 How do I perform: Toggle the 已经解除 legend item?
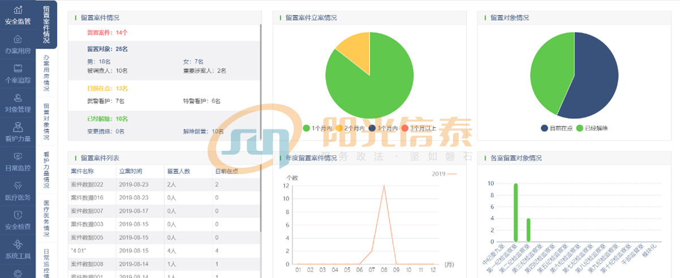coord(591,128)
